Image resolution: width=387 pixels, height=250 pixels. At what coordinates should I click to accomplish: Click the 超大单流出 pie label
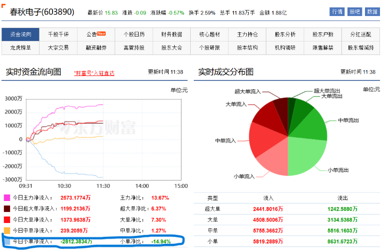[x=327, y=90]
